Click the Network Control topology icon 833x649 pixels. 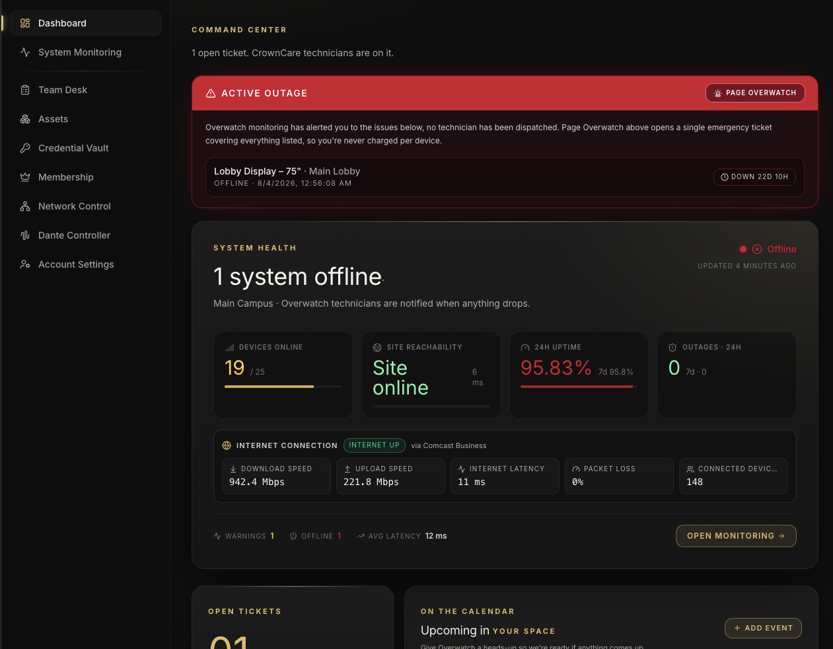pyautogui.click(x=25, y=206)
